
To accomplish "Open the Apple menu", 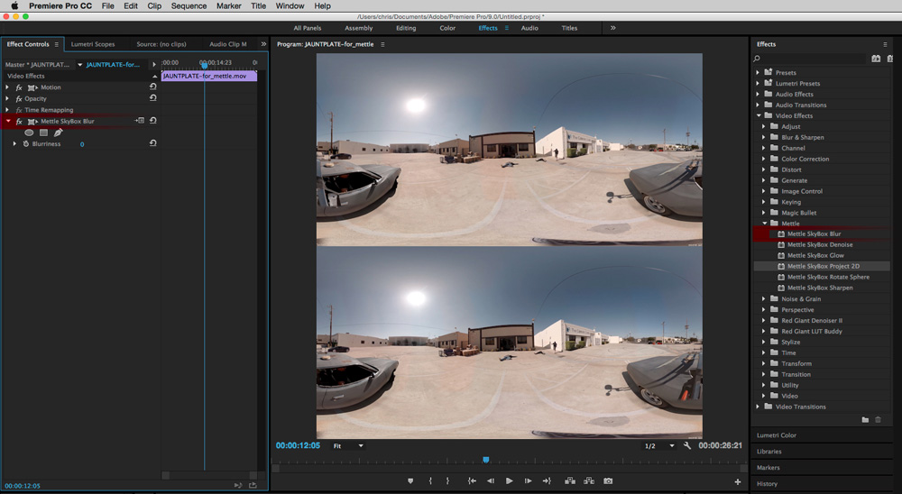I will pos(14,5).
